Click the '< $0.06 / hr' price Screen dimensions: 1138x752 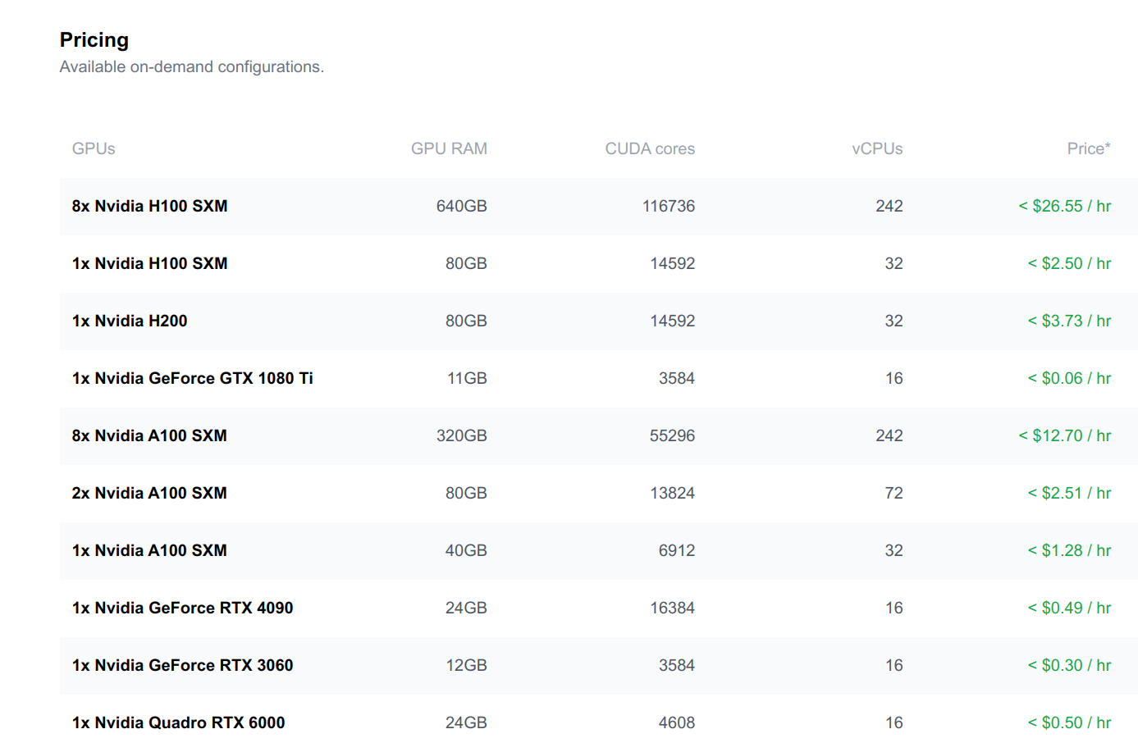tap(1070, 378)
